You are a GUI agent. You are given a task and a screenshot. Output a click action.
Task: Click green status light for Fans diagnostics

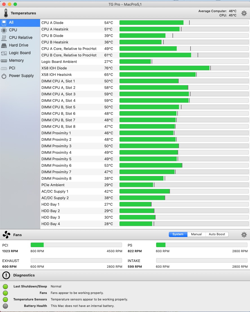click(x=5, y=293)
